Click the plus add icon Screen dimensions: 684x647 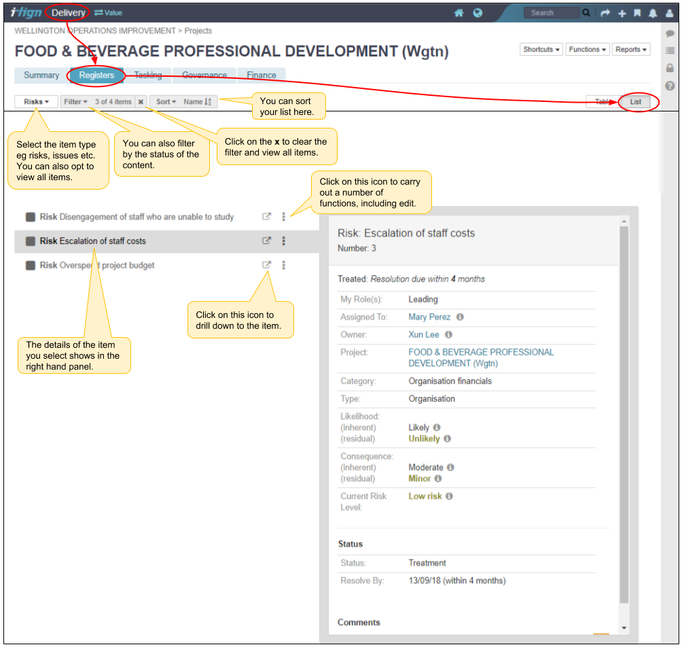pyautogui.click(x=622, y=14)
